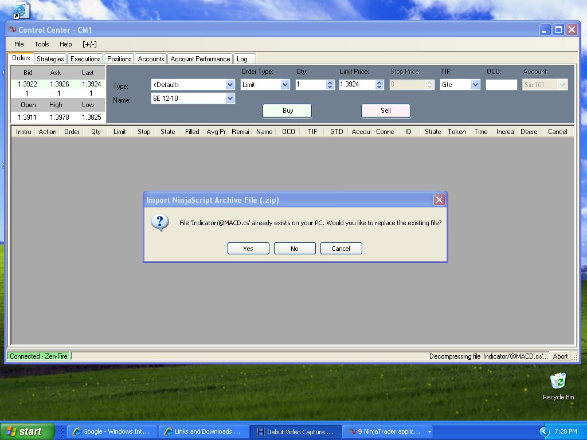Viewport: 587px width, 440px height.
Task: Expand the instrument Type dropdown
Action: coord(230,85)
